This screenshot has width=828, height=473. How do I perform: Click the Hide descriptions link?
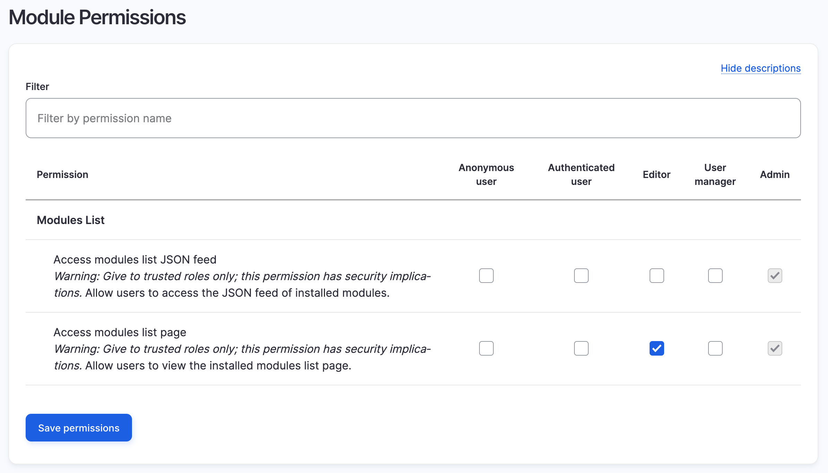coord(760,68)
